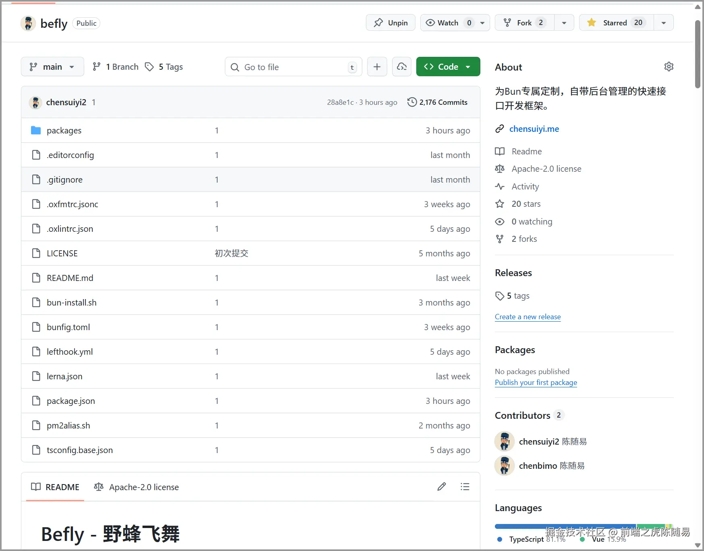
Task: Open the lefthook.yml file
Action: click(x=70, y=352)
